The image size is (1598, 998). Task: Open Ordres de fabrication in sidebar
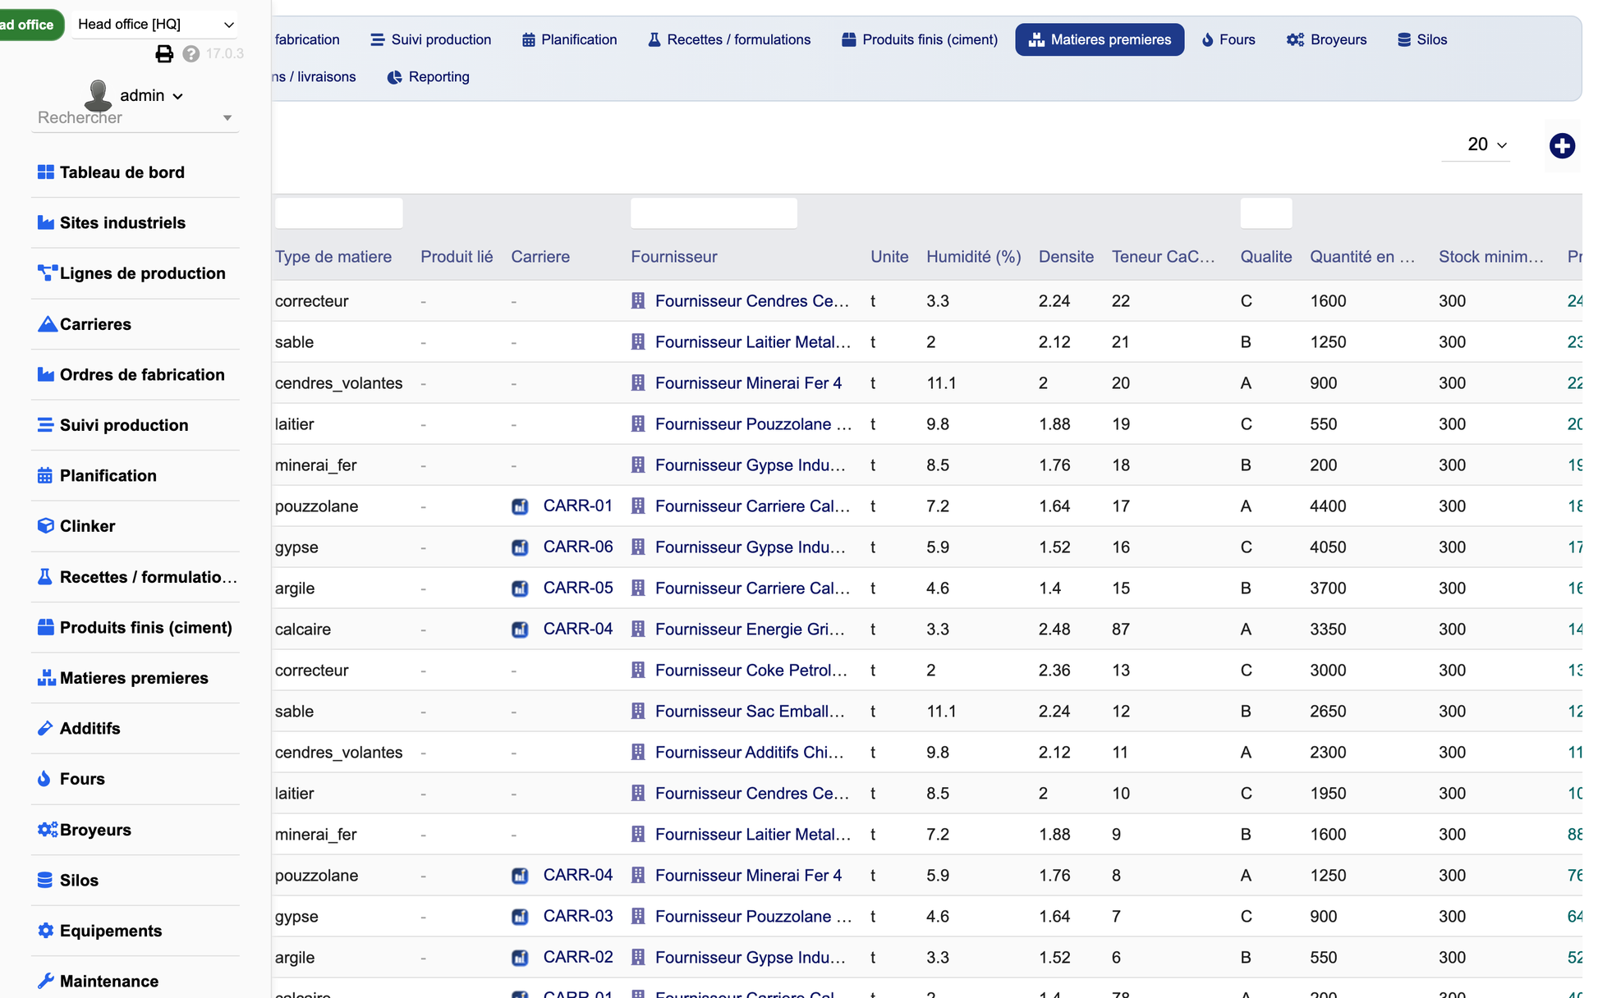click(x=142, y=375)
